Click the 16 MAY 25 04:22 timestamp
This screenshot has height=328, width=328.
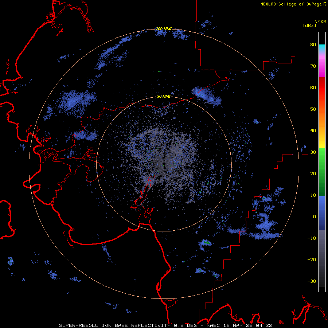248,325
